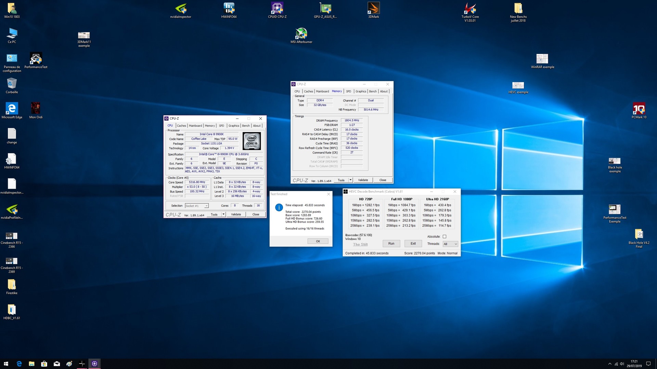This screenshot has height=369, width=657.
Task: Open volume control in system tray
Action: (622, 364)
